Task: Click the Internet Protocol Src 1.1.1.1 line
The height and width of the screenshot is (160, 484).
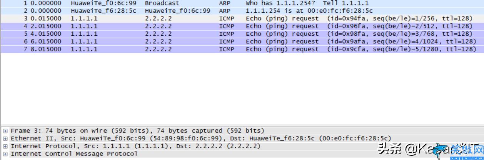Action: [135, 146]
